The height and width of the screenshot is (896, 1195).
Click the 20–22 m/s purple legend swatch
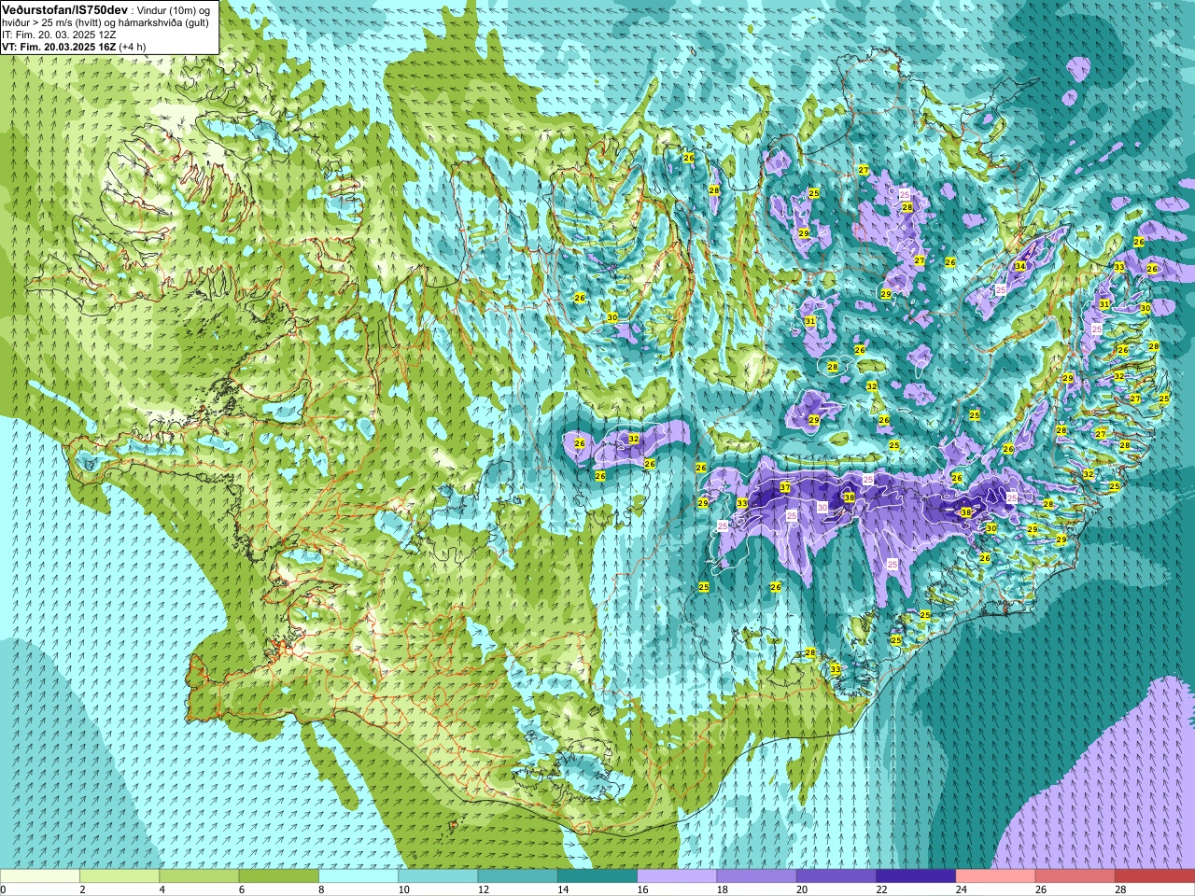(836, 876)
